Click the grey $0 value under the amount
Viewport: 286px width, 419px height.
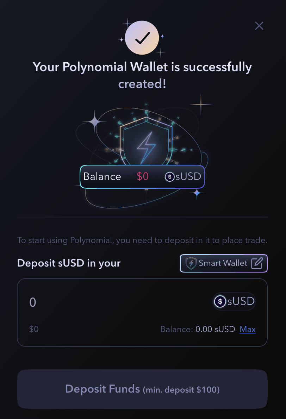click(x=34, y=329)
